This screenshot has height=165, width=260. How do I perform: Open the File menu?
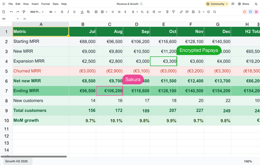click(x=10, y=4)
